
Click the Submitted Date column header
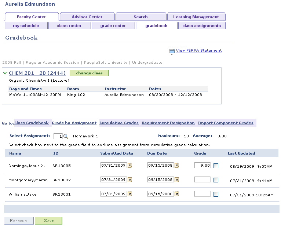117,153
